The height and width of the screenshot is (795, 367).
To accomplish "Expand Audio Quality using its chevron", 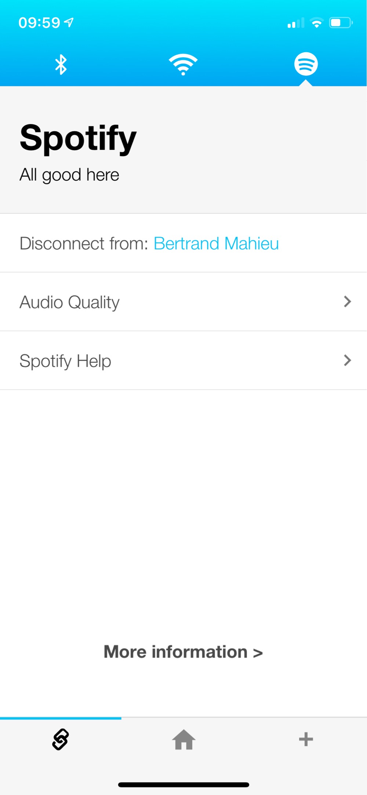I will click(x=347, y=301).
